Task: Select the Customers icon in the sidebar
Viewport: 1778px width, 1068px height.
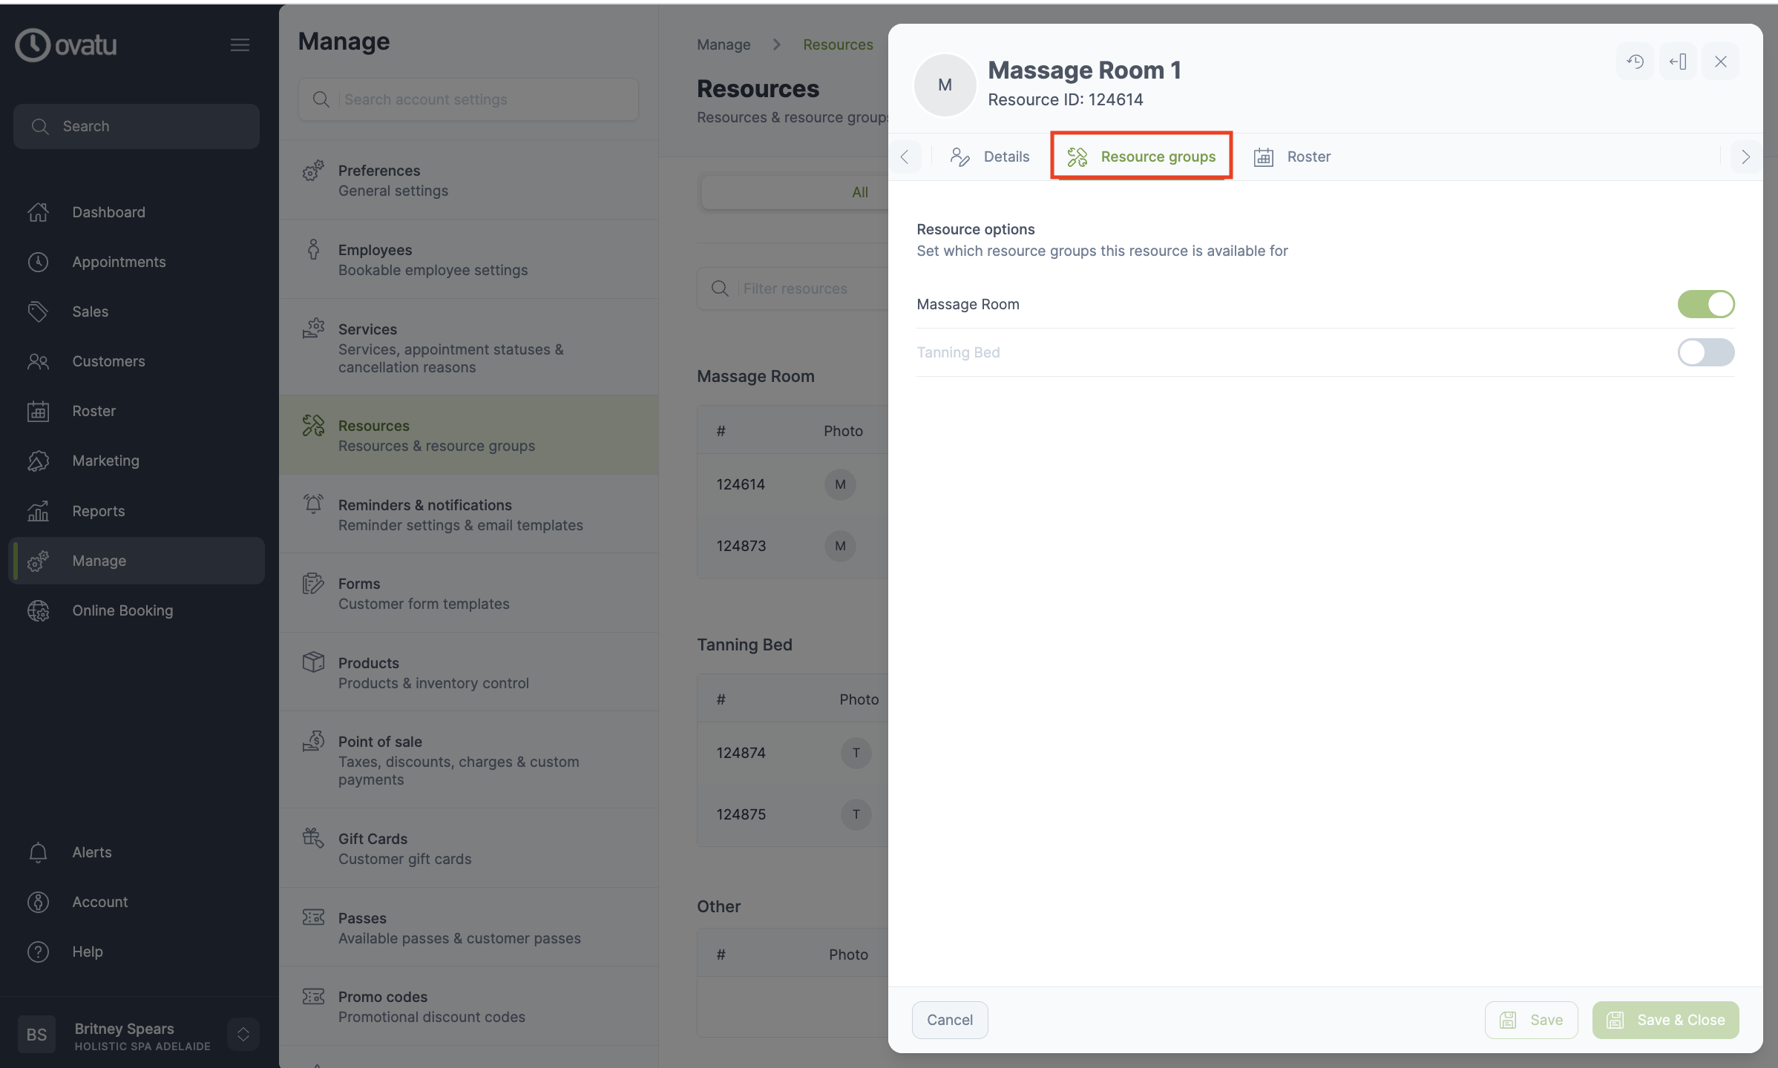Action: tap(38, 361)
